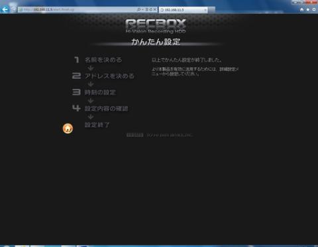Open Favorites with the star icon
The width and height of the screenshot is (318, 247).
pos(308,9)
